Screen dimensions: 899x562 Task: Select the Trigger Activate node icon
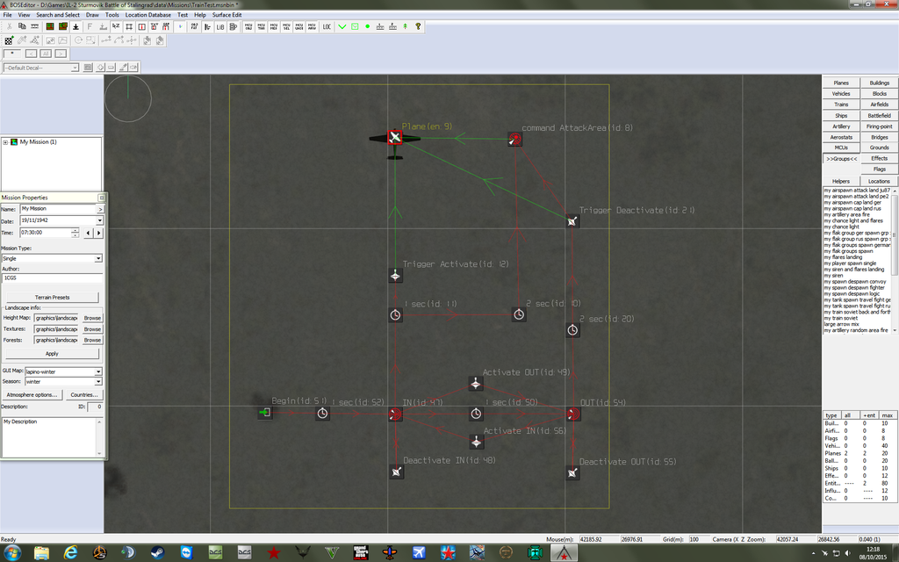396,276
